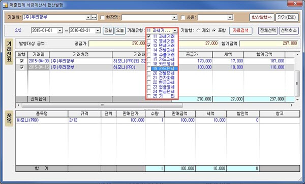Close the window with X button
This screenshot has height=184, width=305.
(295, 4)
